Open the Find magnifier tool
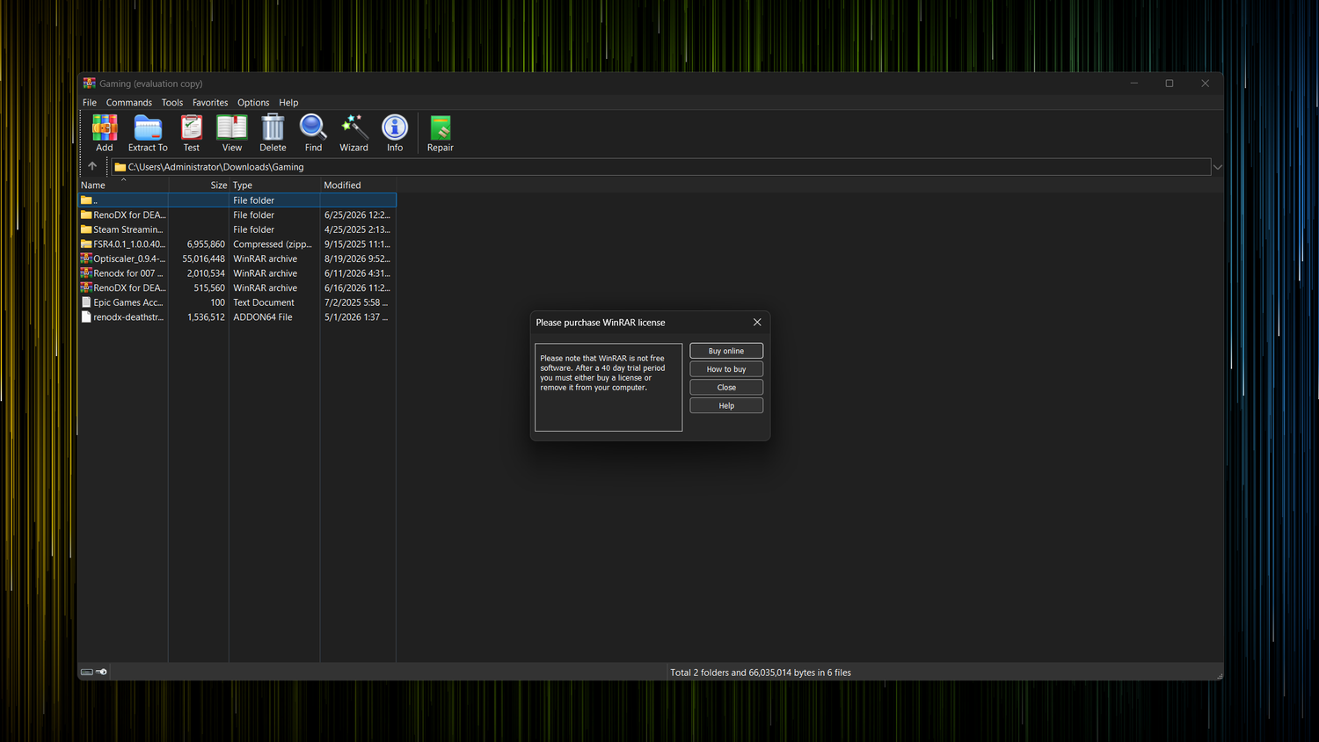The width and height of the screenshot is (1319, 742). pos(313,127)
